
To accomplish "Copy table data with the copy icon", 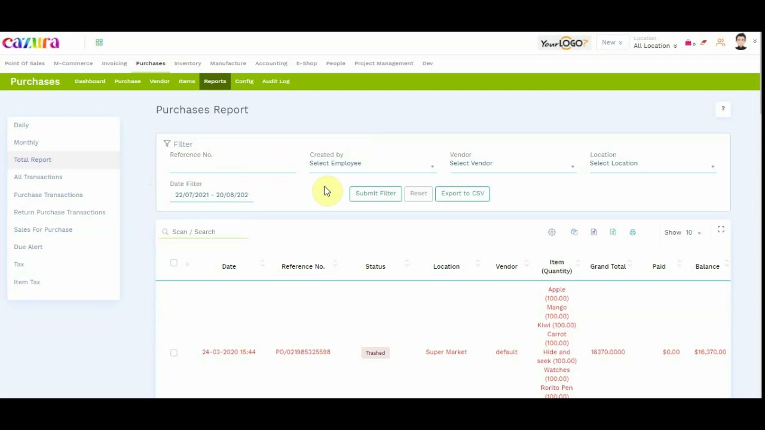I will 574,232.
